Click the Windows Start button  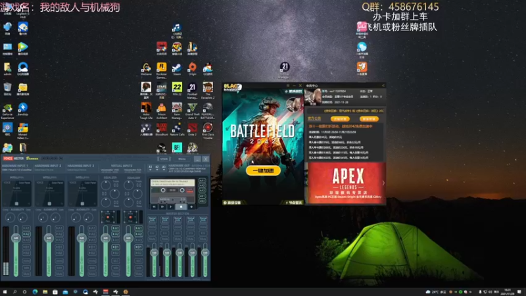click(5, 292)
